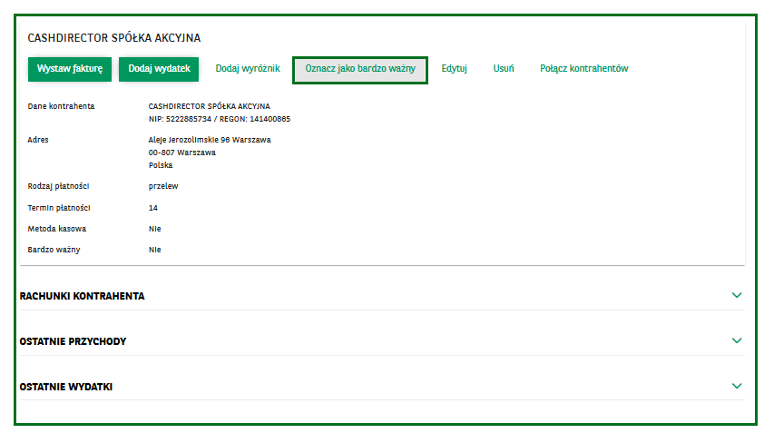This screenshot has width=774, height=443.
Task: Expand the Rachunki kontrahenta chevron
Action: pos(737,295)
